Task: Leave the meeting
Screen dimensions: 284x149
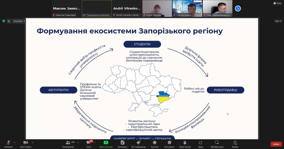Action: tap(276, 144)
